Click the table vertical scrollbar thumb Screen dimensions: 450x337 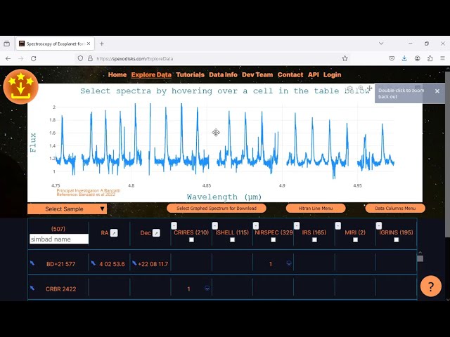click(420, 259)
